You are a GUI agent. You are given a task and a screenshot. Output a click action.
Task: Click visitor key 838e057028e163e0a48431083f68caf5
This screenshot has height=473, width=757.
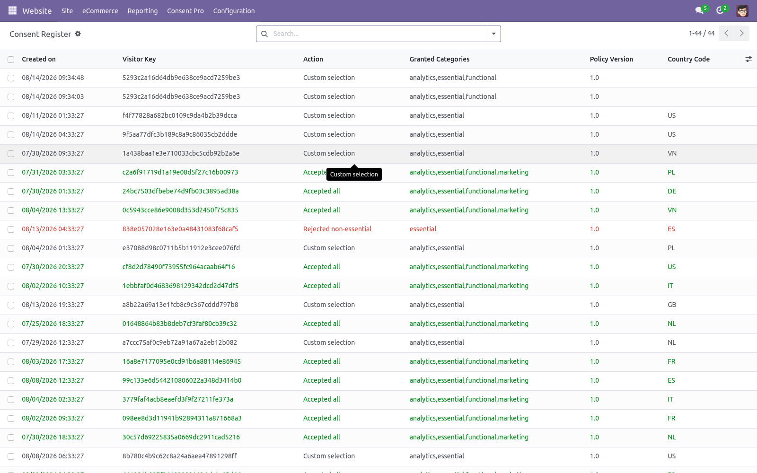point(180,229)
